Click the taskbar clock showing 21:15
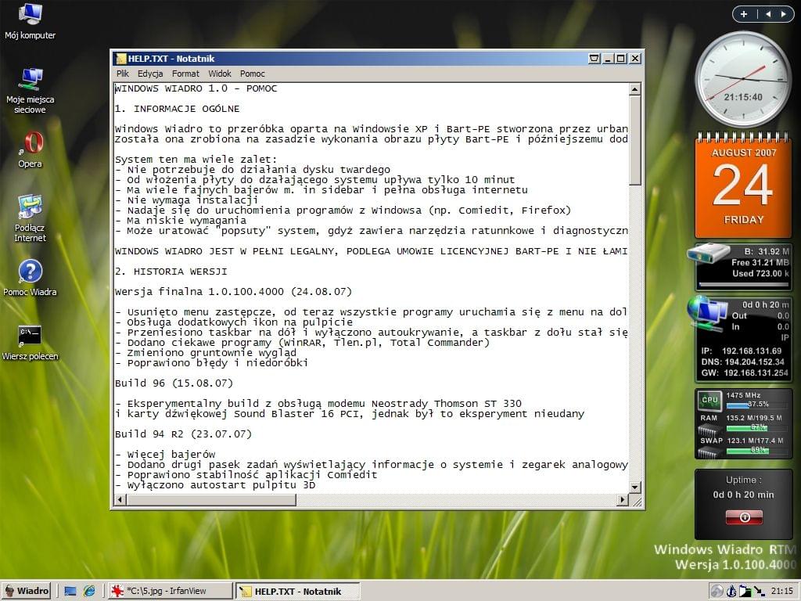This screenshot has width=801, height=601. click(781, 592)
